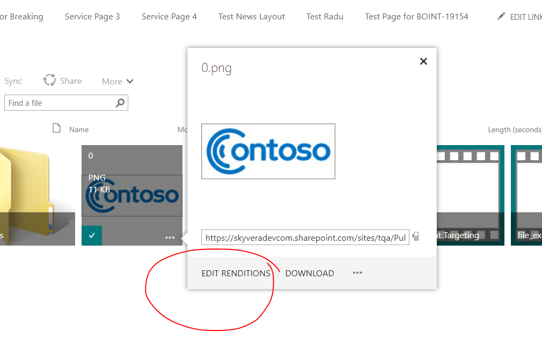This screenshot has height=359, width=542.
Task: Click the DOWNLOAD link
Action: pyautogui.click(x=310, y=274)
